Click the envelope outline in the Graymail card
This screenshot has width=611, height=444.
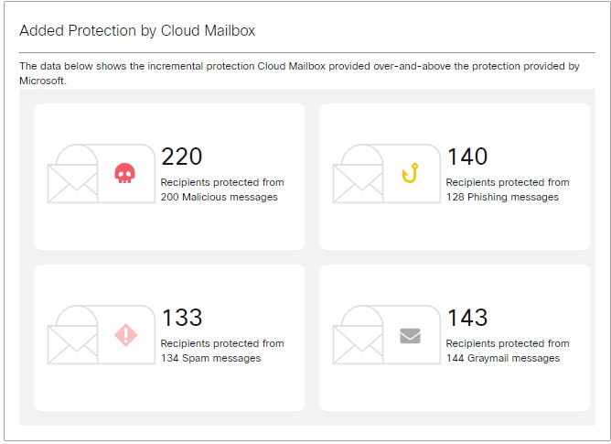tap(359, 344)
